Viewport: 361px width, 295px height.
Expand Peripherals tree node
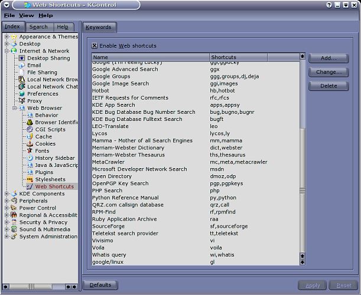point(6,201)
